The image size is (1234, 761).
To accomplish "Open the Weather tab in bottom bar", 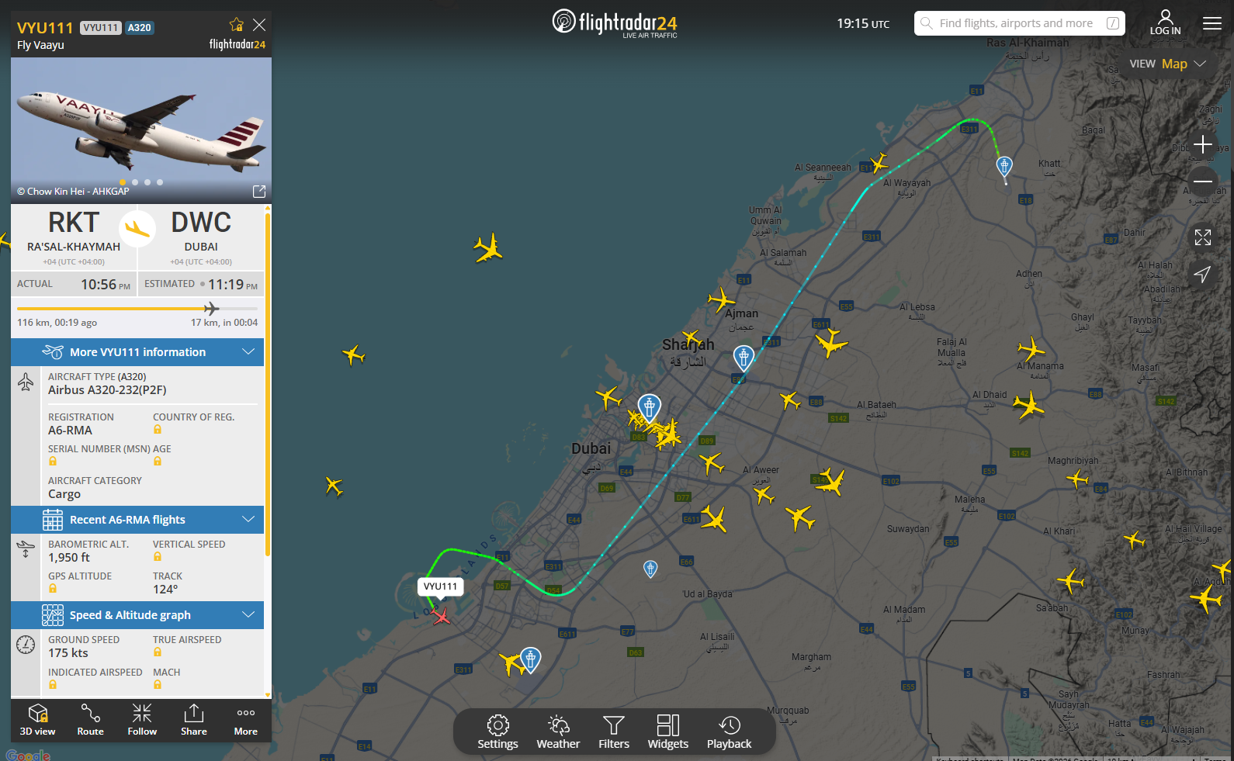I will pos(558,732).
